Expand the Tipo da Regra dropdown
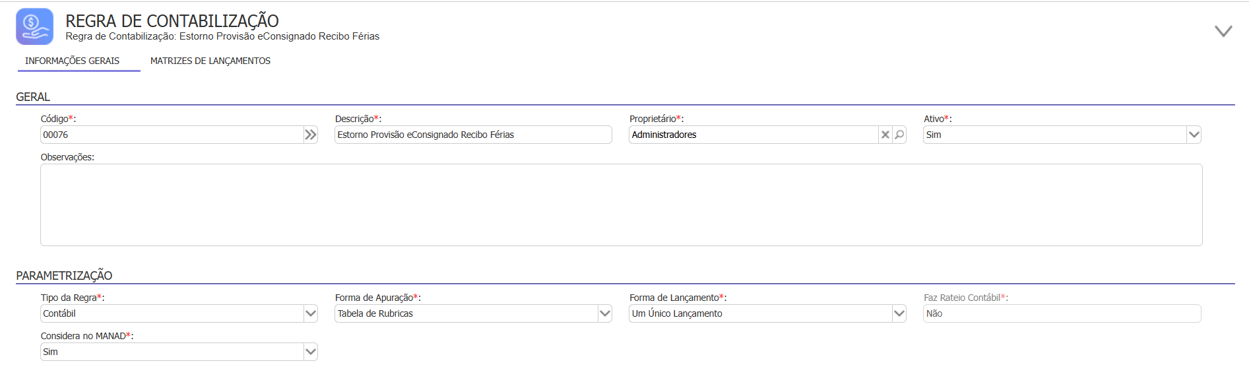The width and height of the screenshot is (1249, 390). click(x=311, y=313)
